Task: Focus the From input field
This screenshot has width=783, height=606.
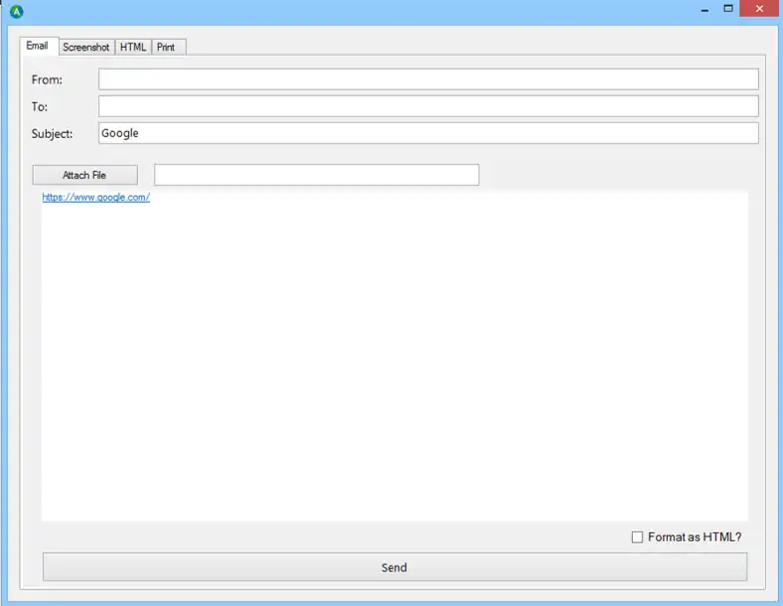Action: (428, 79)
